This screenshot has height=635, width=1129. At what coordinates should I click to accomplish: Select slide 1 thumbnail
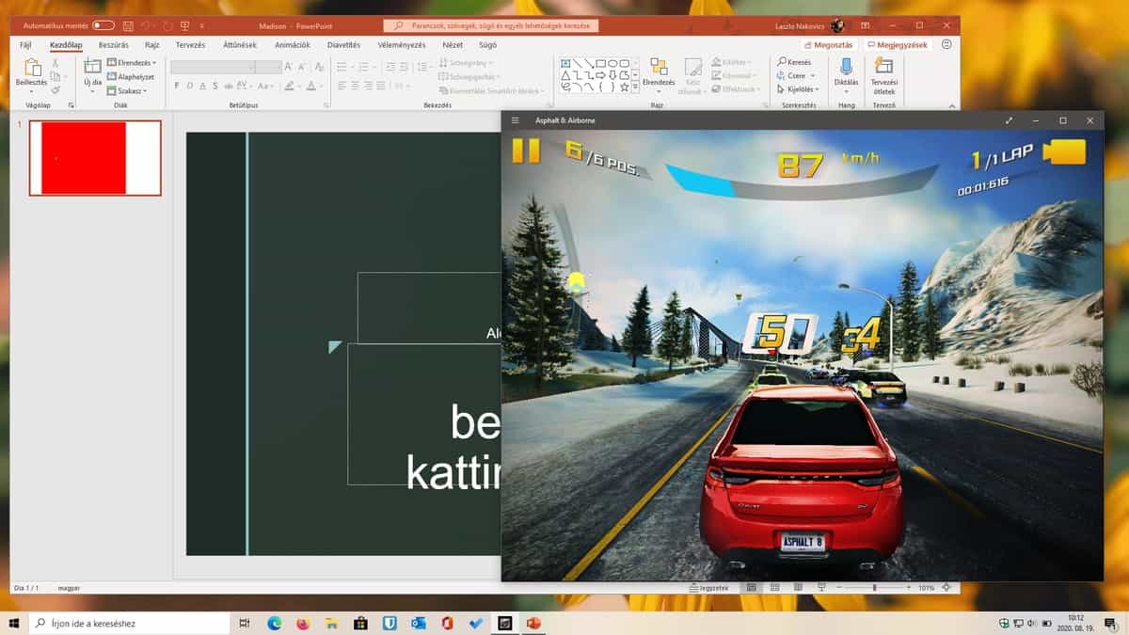95,158
